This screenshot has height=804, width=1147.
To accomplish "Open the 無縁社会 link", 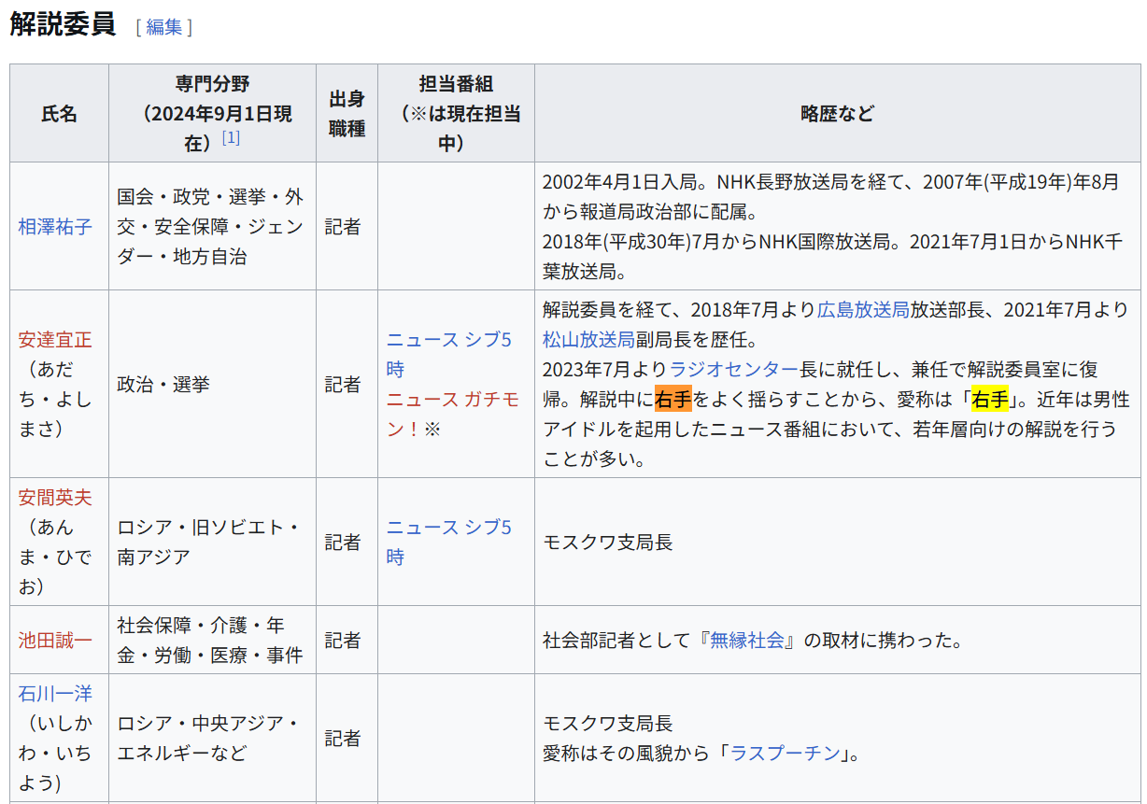I will (746, 641).
